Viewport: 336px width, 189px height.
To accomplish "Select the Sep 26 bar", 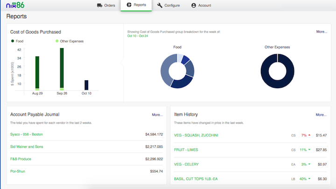I will pyautogui.click(x=62, y=69).
